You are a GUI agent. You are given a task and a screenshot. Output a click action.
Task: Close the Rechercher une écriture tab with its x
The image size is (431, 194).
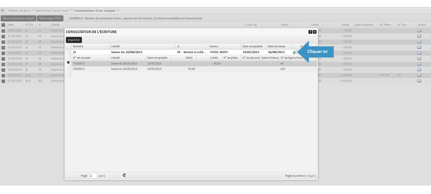(71, 10)
